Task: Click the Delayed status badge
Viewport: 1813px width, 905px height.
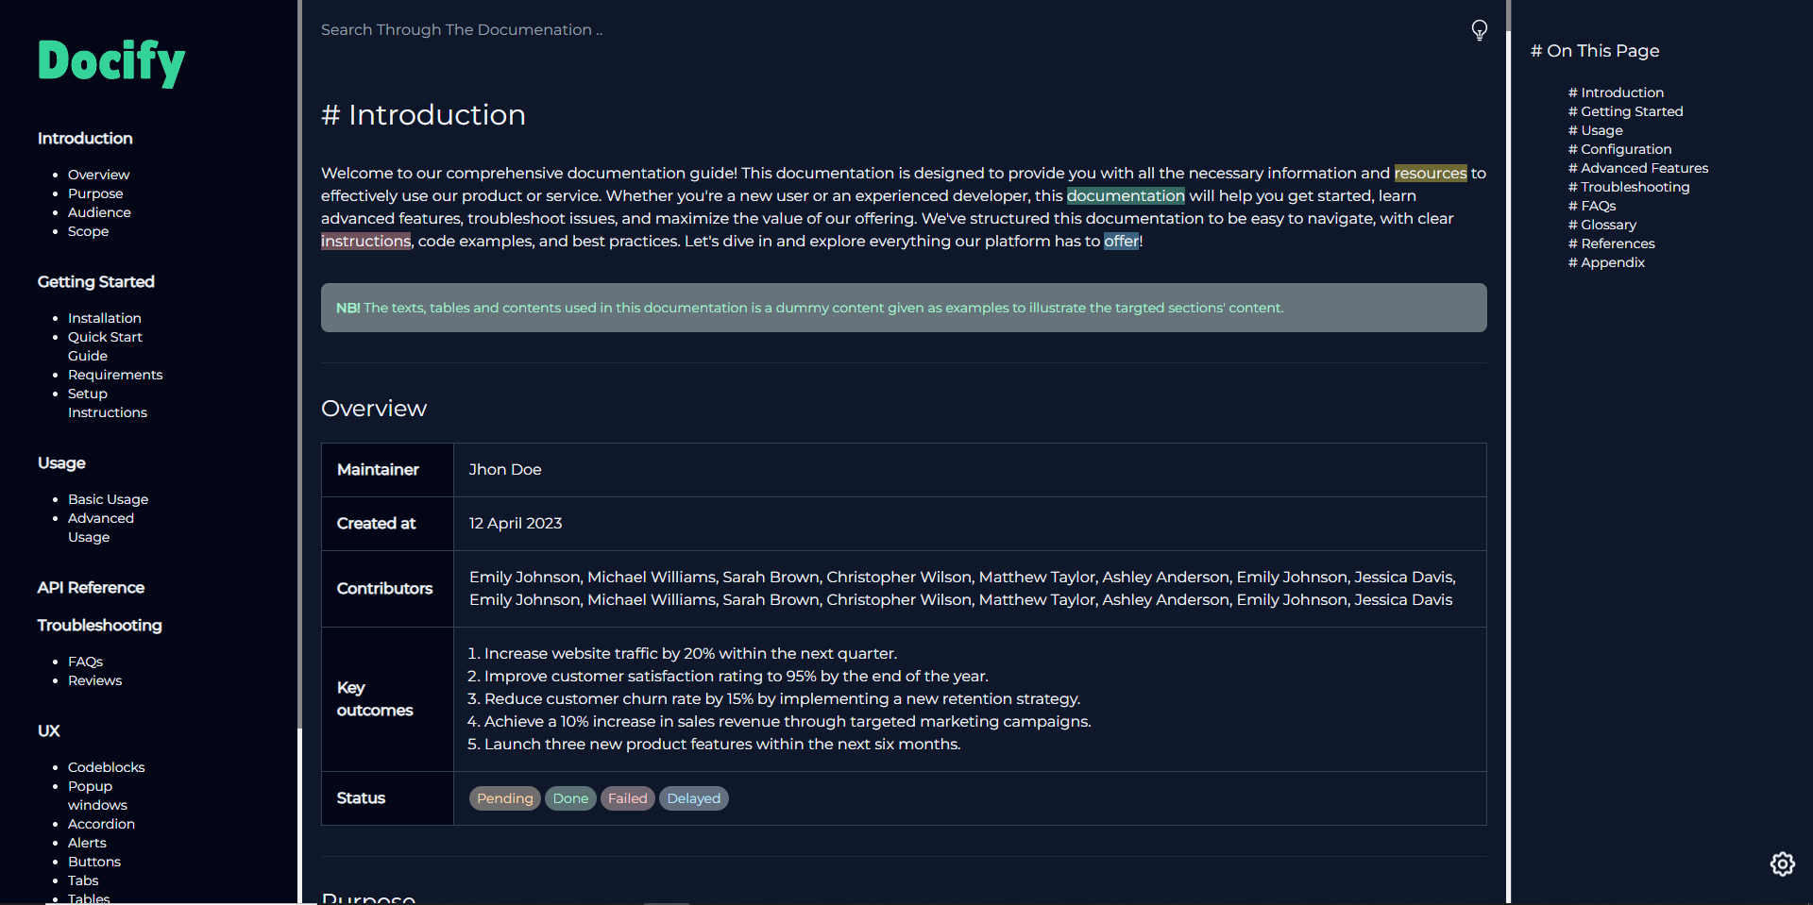Action: point(693,797)
